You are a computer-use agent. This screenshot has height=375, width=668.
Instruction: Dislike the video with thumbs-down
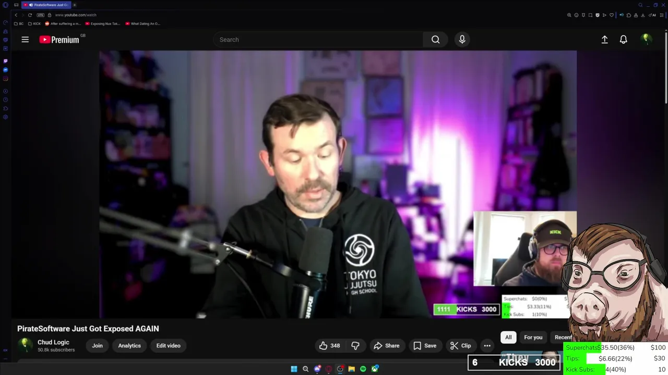click(x=355, y=346)
